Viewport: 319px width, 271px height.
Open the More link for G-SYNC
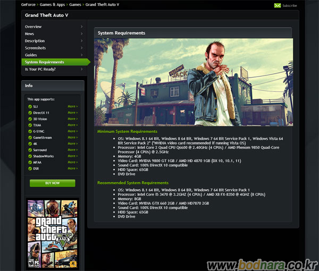tap(73, 131)
